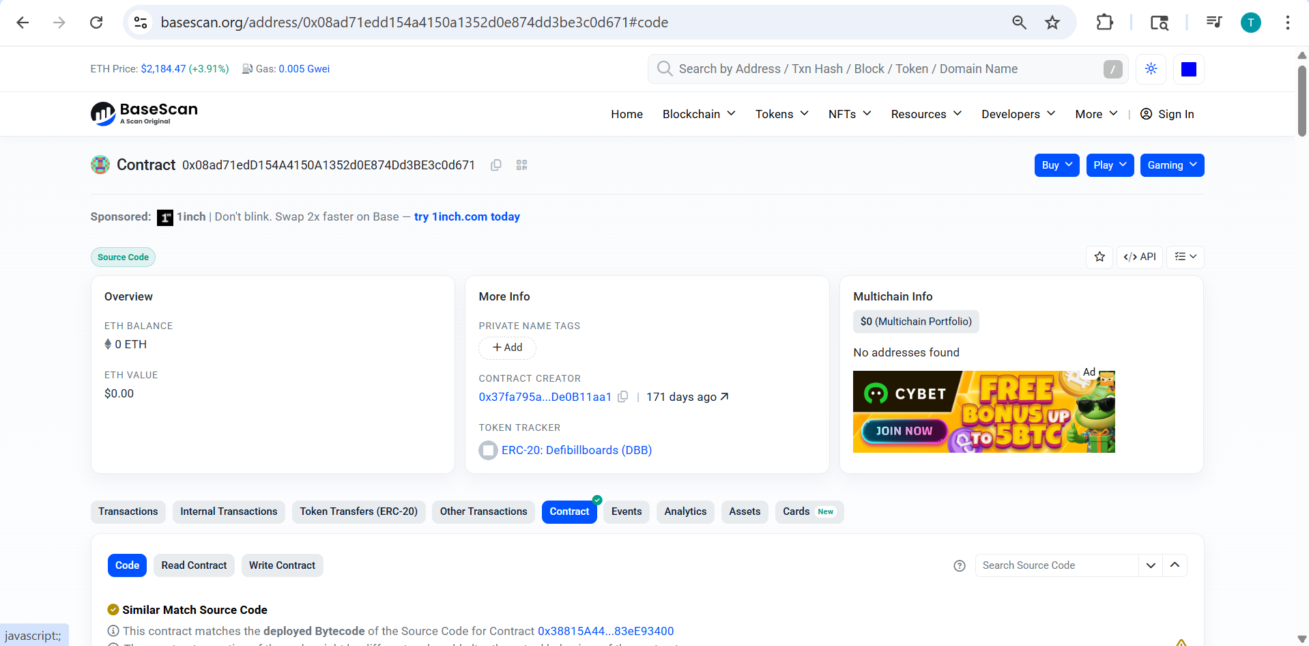The image size is (1309, 646).
Task: Open the Gaming dropdown menu
Action: [x=1171, y=165]
